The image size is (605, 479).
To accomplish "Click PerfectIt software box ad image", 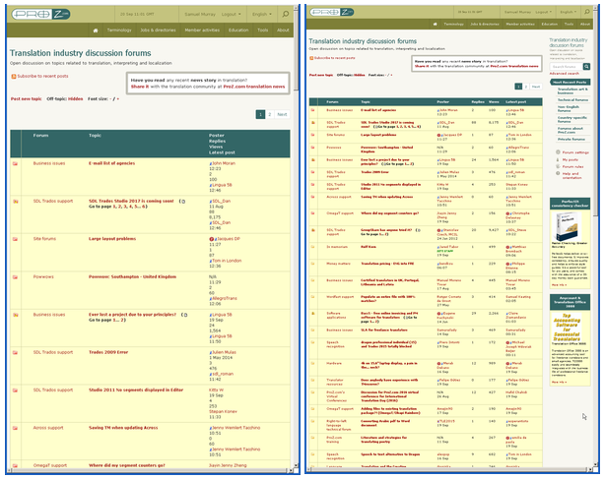I will pos(568,226).
